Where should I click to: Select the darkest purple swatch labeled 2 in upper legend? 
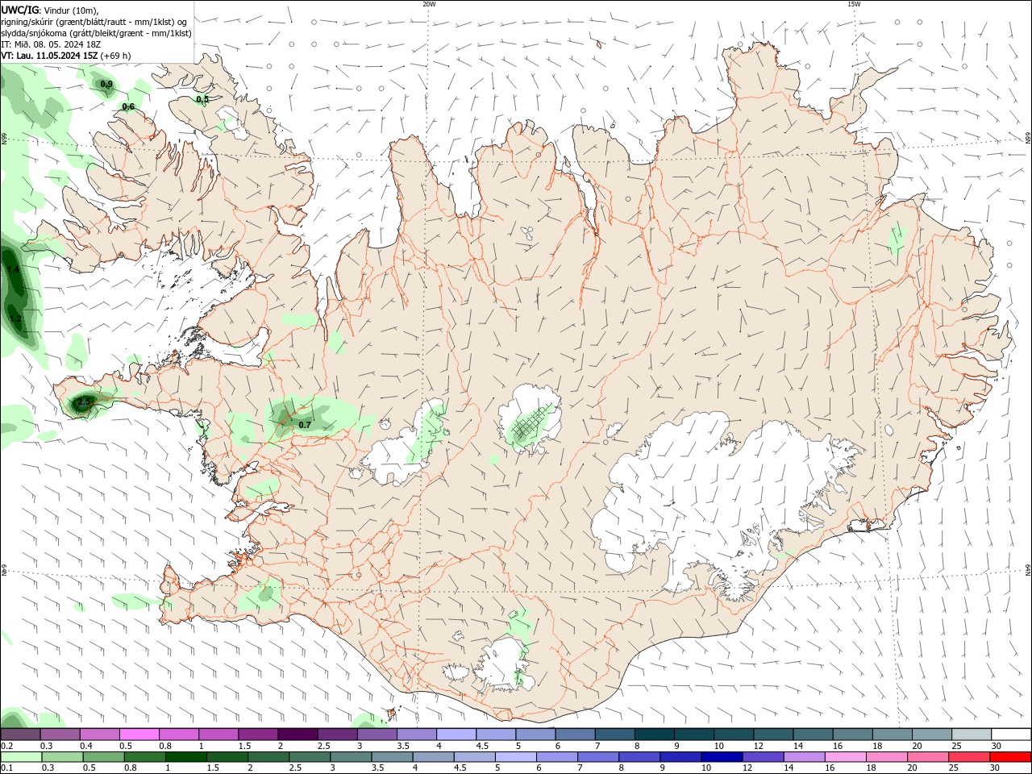tap(297, 734)
